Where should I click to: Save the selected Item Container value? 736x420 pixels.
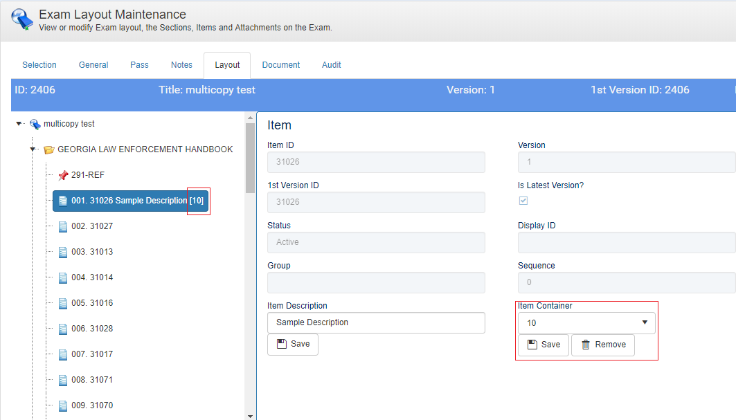[x=544, y=345]
